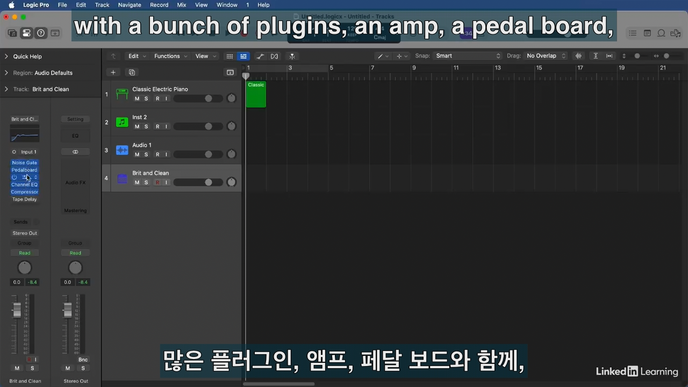Click the add new track plus button

pyautogui.click(x=113, y=73)
